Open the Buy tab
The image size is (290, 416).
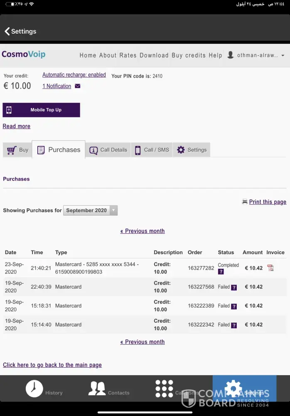coord(17,150)
